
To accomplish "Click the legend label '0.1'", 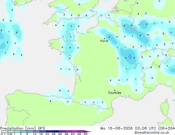I will click(3, 134).
